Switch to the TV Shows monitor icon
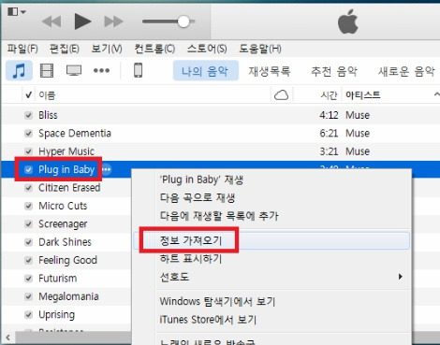440x345 pixels. click(x=74, y=70)
